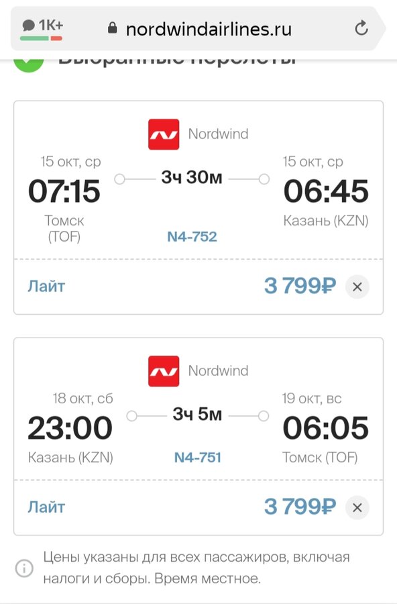Tap the 06:05 arrival time in Томск
This screenshot has height=604, width=397.
click(x=326, y=428)
